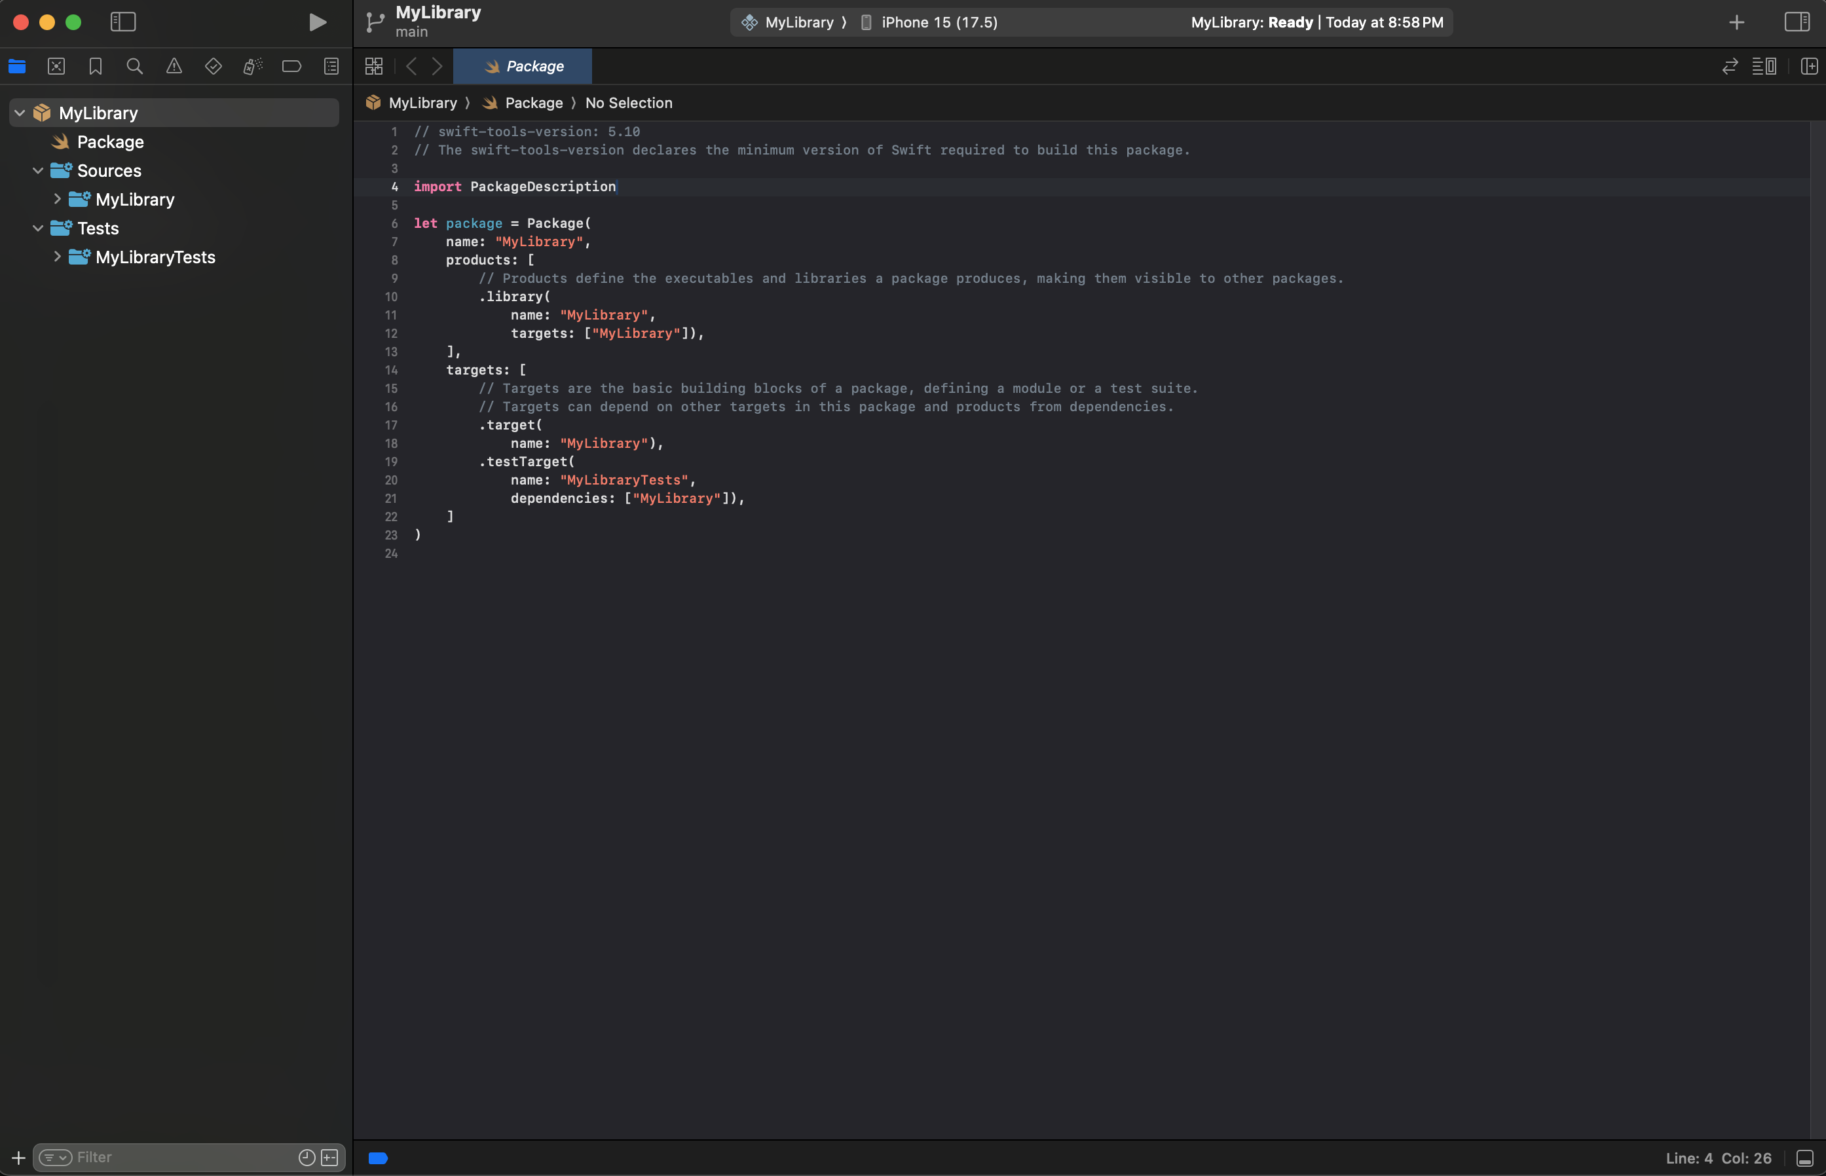Toggle the left navigator sidebar
This screenshot has height=1176, width=1826.
point(123,22)
